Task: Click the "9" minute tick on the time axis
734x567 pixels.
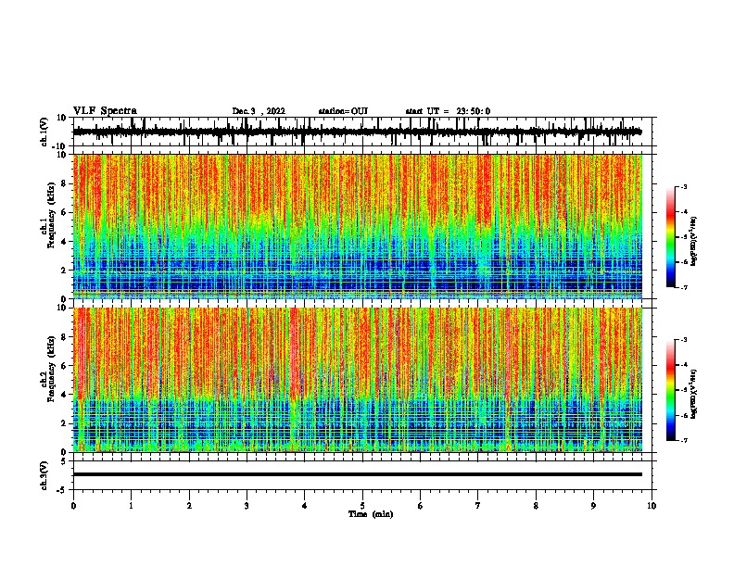Action: click(x=593, y=506)
